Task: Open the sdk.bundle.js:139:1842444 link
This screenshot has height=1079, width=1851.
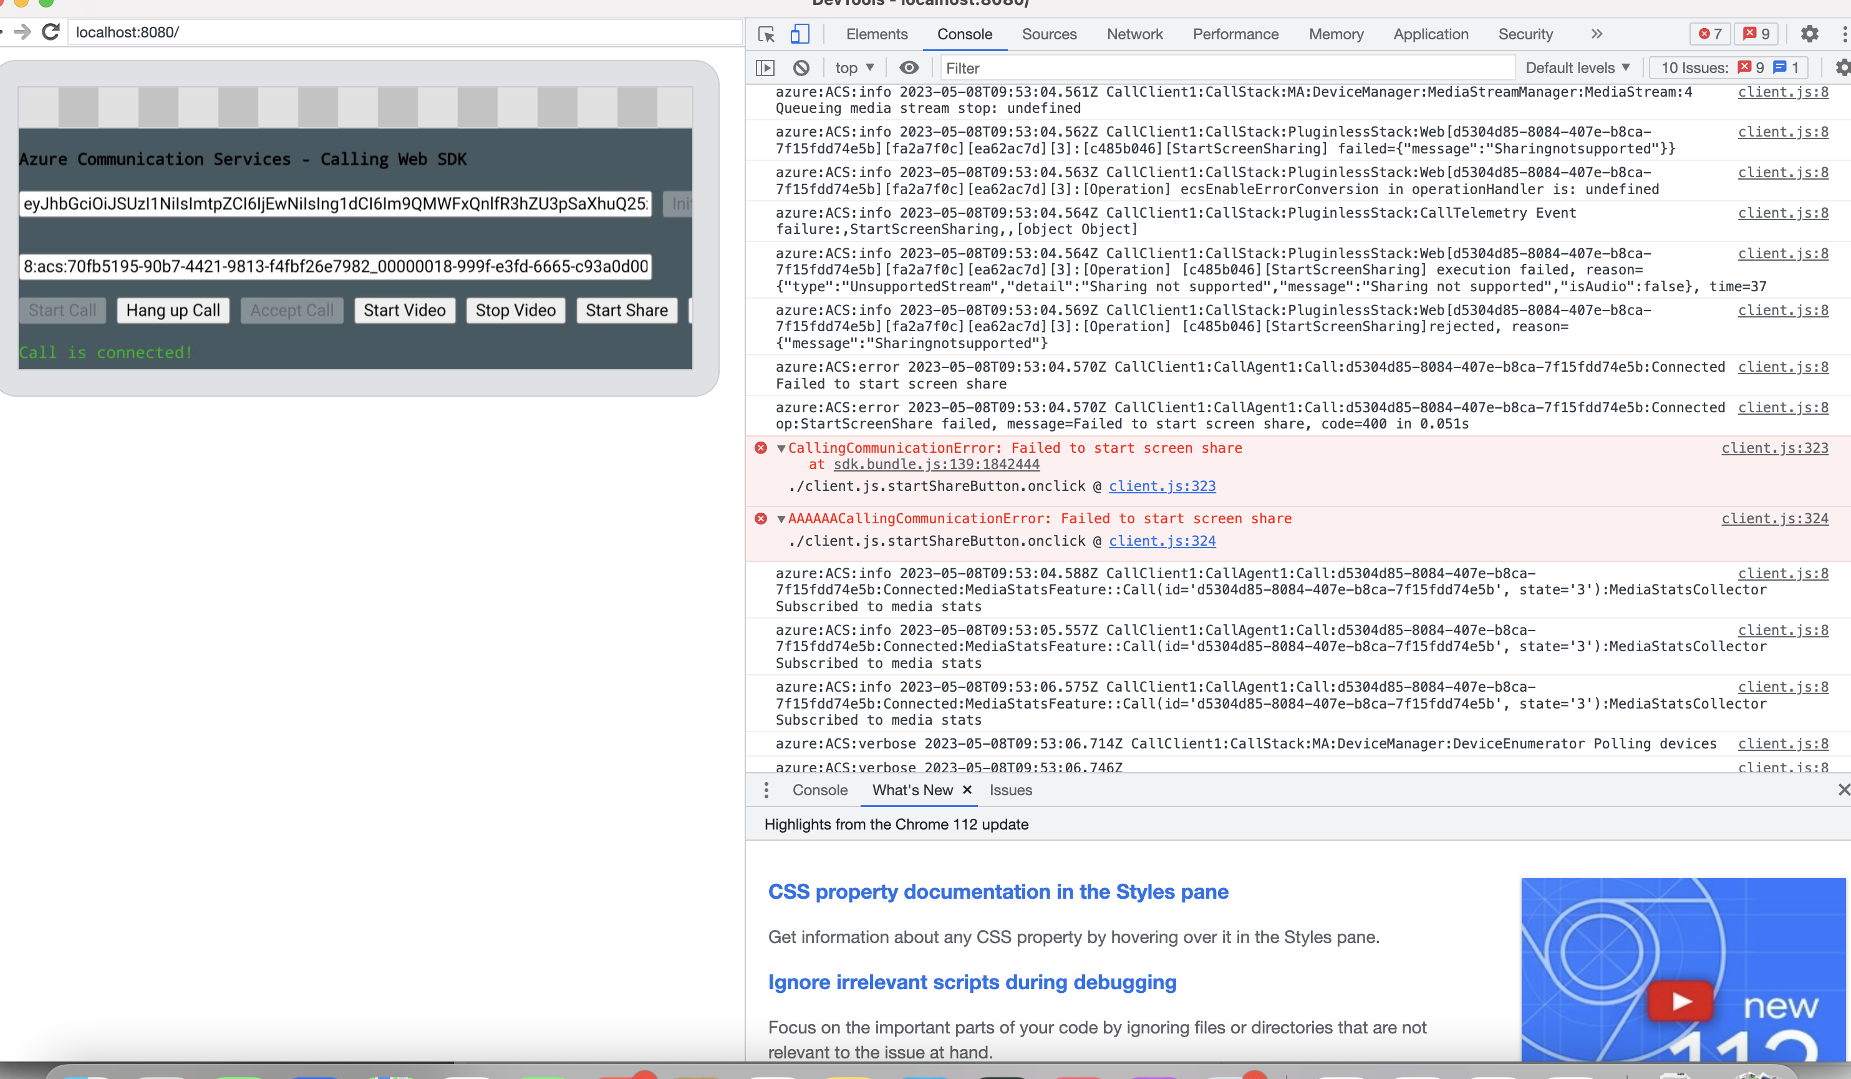Action: click(x=937, y=464)
